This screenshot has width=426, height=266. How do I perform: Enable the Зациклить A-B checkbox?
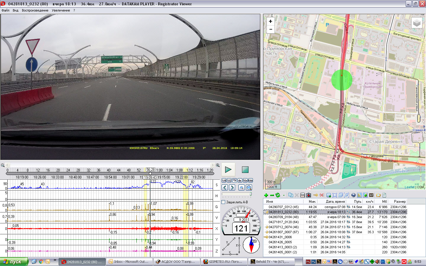click(224, 202)
